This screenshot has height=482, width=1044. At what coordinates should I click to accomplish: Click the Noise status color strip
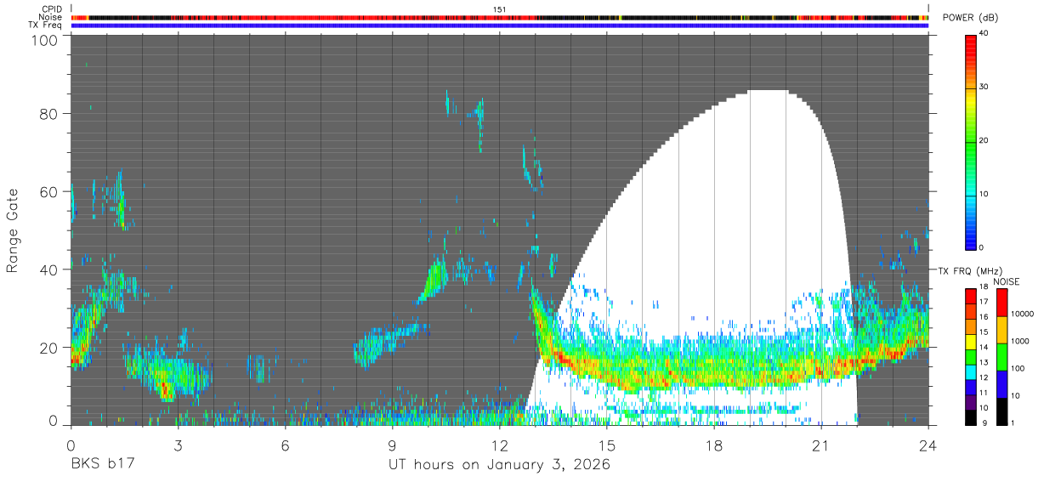click(x=499, y=17)
